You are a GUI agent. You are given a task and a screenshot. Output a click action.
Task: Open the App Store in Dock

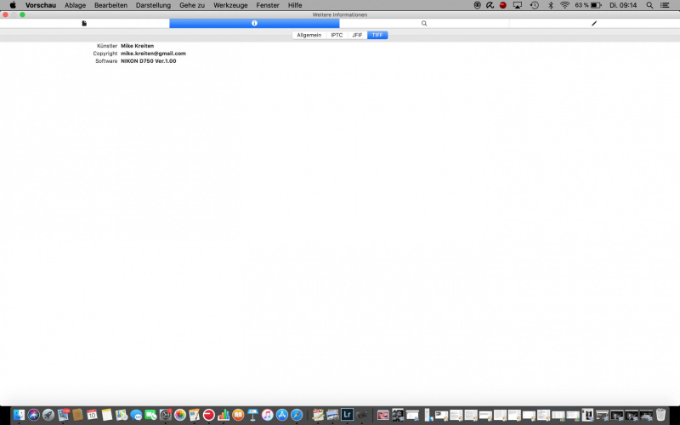click(282, 415)
